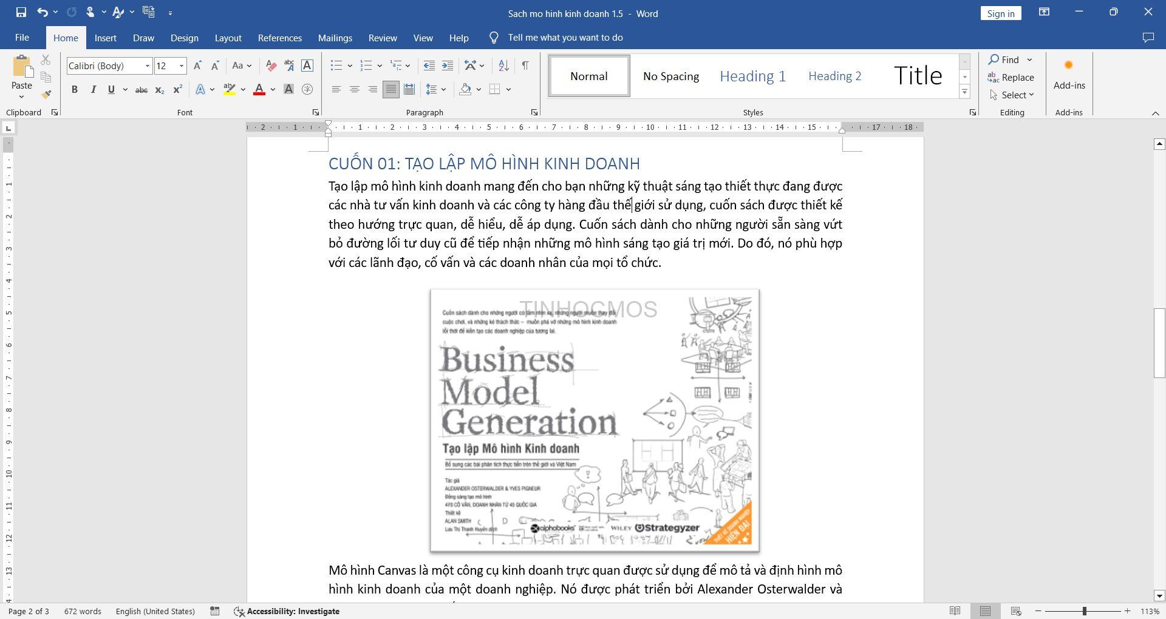
Task: Adjust the zoom slider handle
Action: (1084, 611)
